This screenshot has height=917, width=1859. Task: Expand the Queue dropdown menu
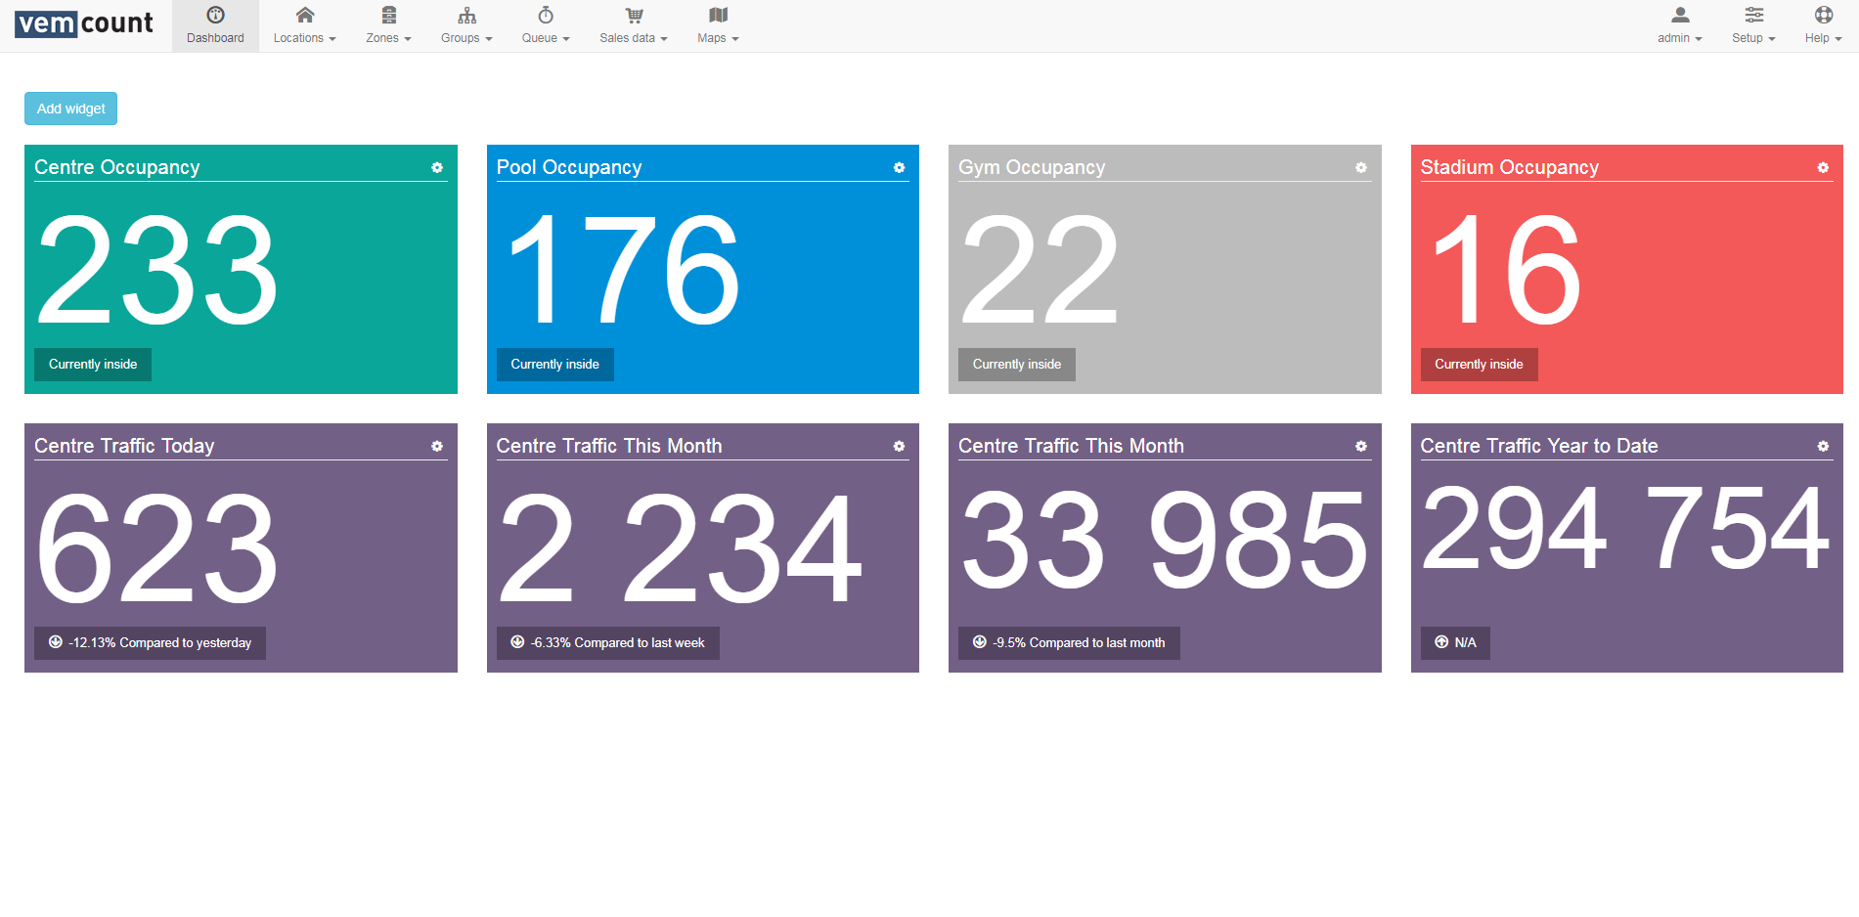coord(546,38)
